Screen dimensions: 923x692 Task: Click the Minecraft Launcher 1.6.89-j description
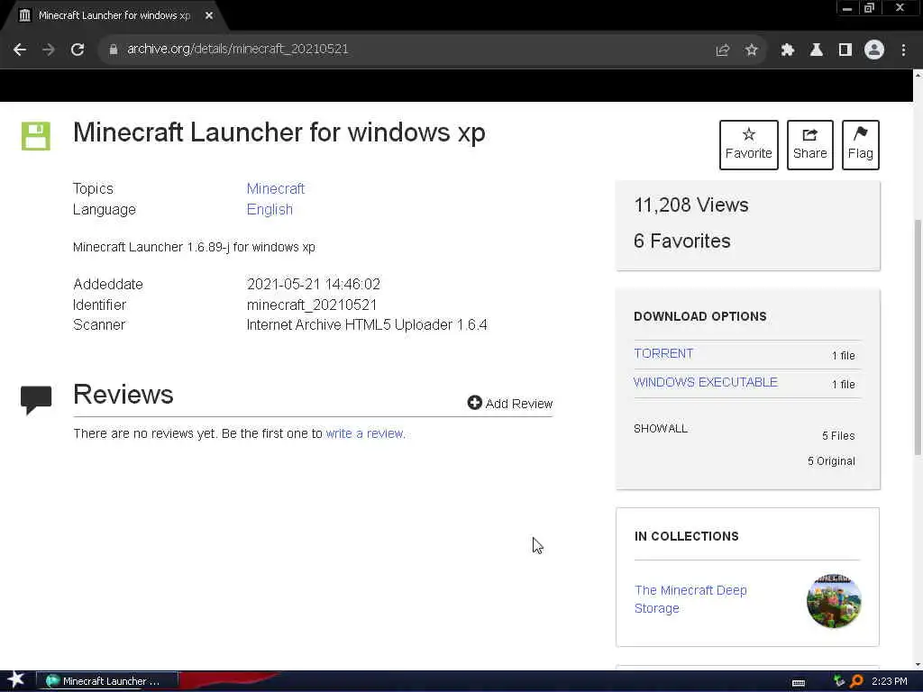coord(194,247)
